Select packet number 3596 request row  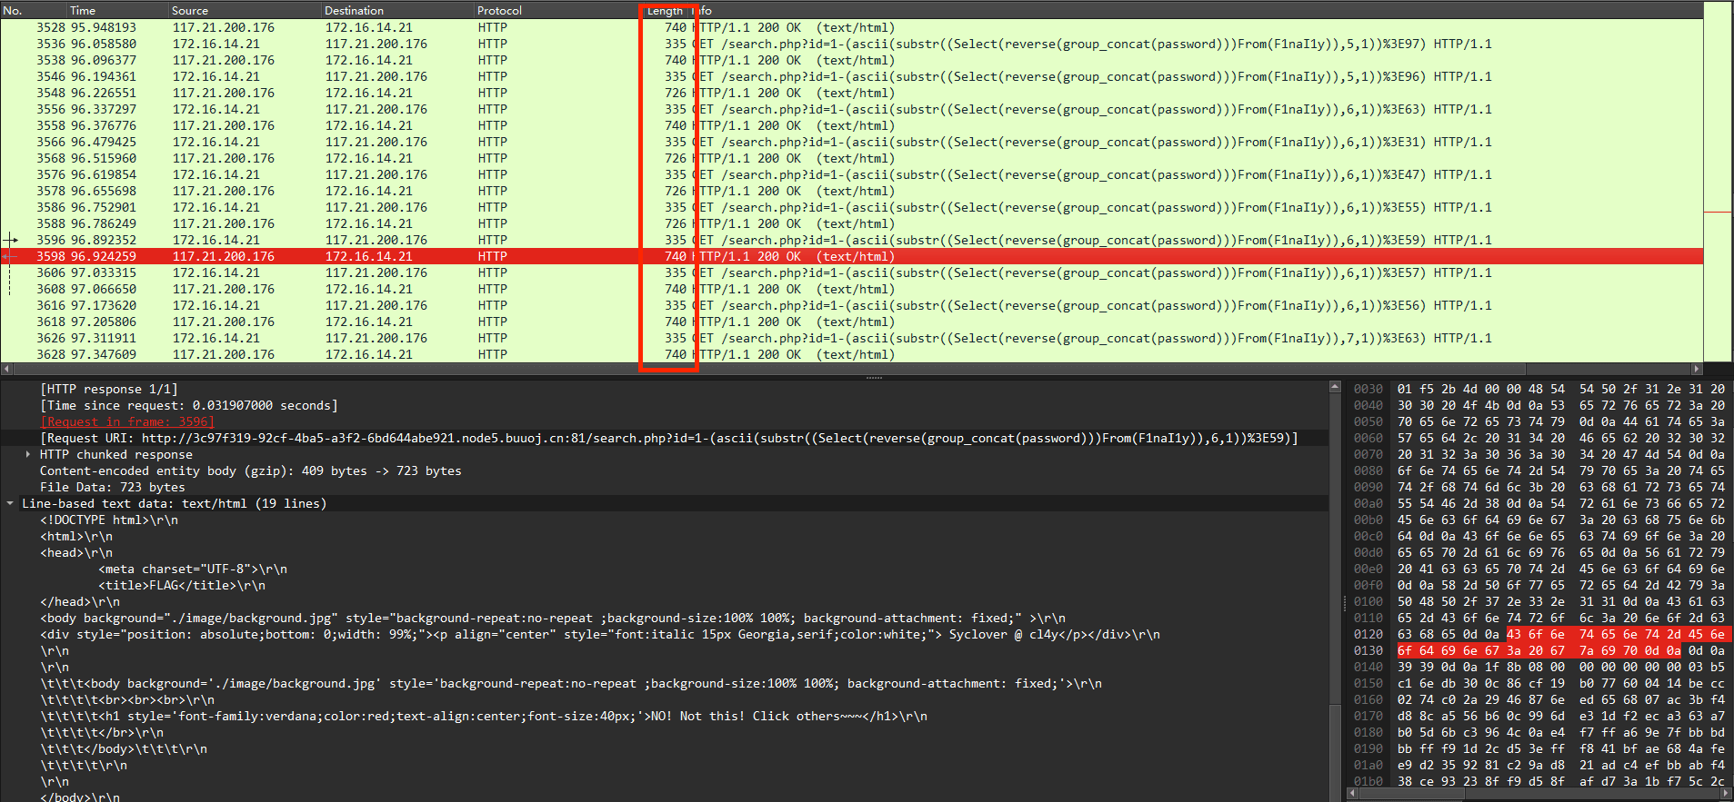[851, 240]
